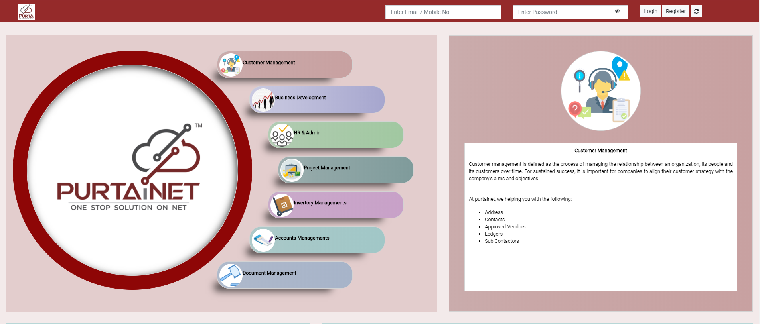Image resolution: width=760 pixels, height=324 pixels.
Task: Open Document Management menu item
Action: pyautogui.click(x=285, y=275)
